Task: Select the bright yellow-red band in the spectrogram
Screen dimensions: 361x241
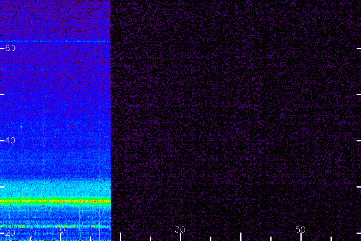Action: [55, 201]
